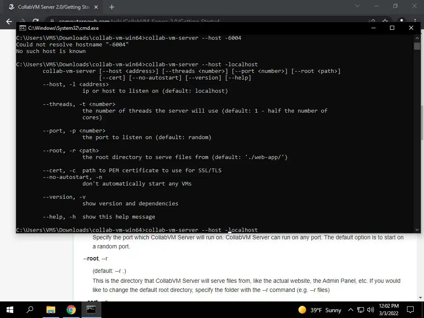Image resolution: width=424 pixels, height=318 pixels.
Task: Close the cmd.exe window
Action: click(x=411, y=28)
